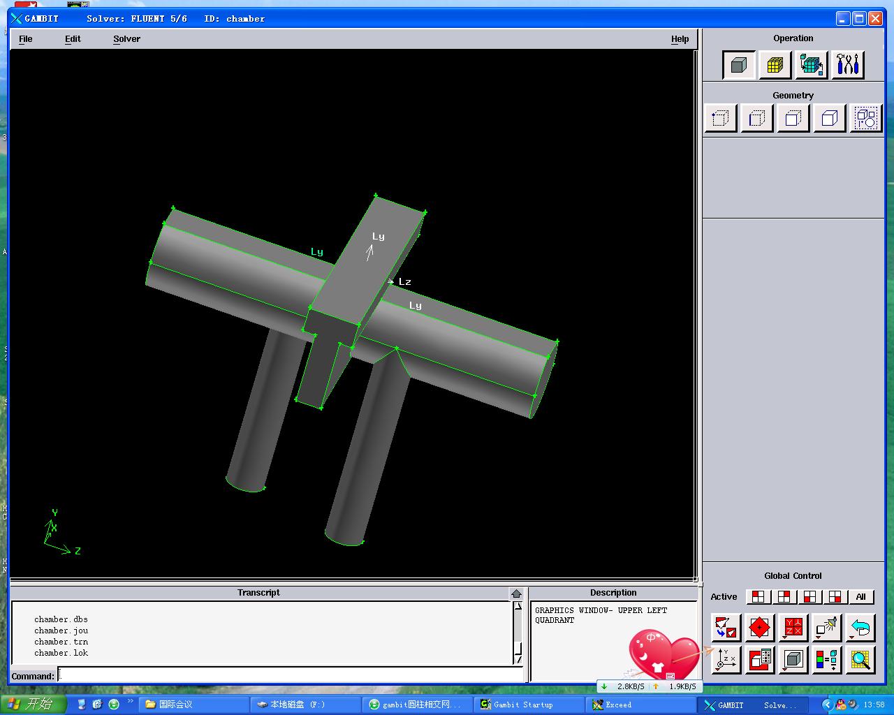Select the Vertex geometry command button
The width and height of the screenshot is (894, 715).
point(720,118)
